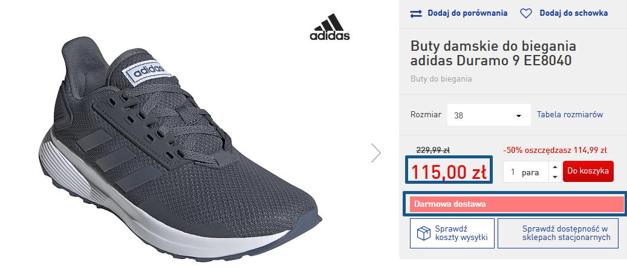Screen dimensions: 627x269
Task: Click the Buty do biegania category
Action: point(441,79)
